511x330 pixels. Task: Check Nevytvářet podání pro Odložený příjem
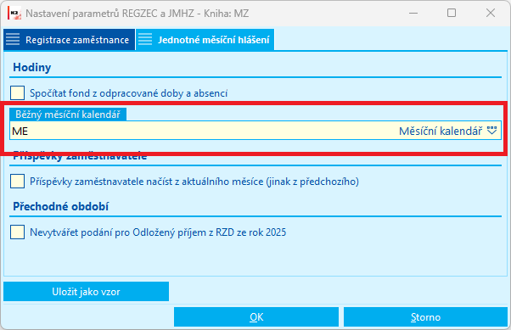click(x=17, y=232)
